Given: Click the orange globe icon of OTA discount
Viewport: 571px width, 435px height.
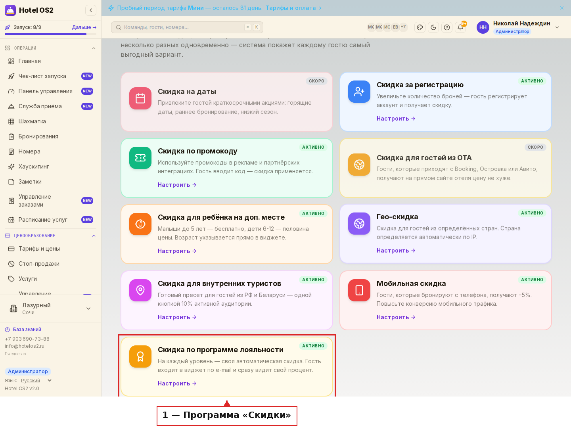Looking at the screenshot, I should click(x=359, y=165).
